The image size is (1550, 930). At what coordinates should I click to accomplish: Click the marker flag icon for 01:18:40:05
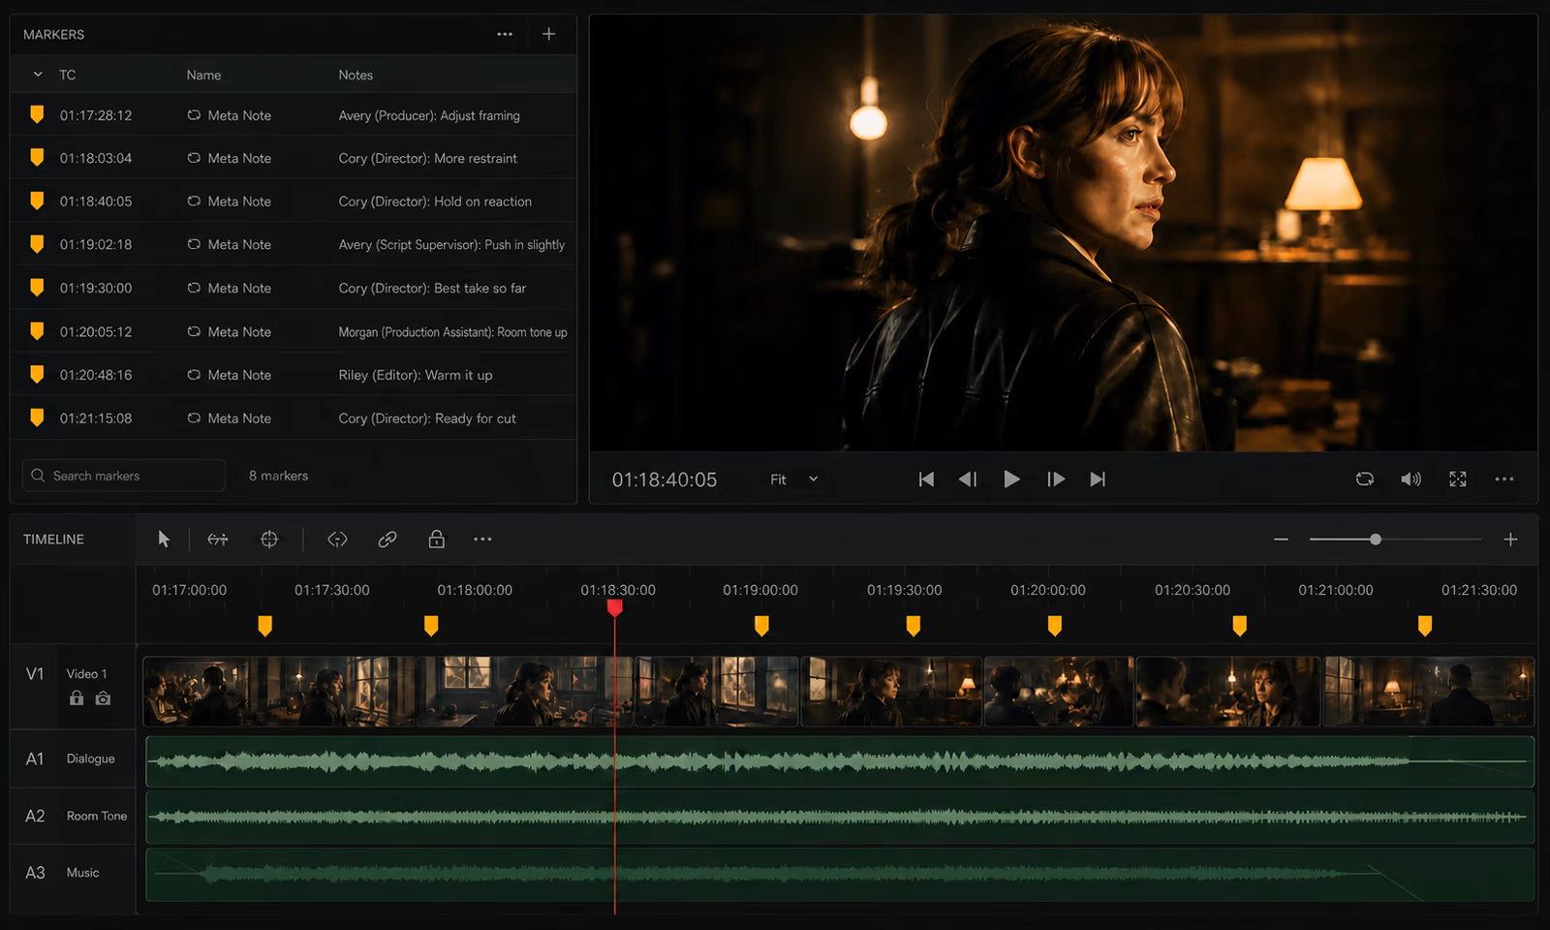[37, 201]
